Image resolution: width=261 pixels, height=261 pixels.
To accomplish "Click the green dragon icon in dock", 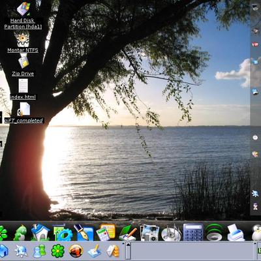I will tap(20, 233).
